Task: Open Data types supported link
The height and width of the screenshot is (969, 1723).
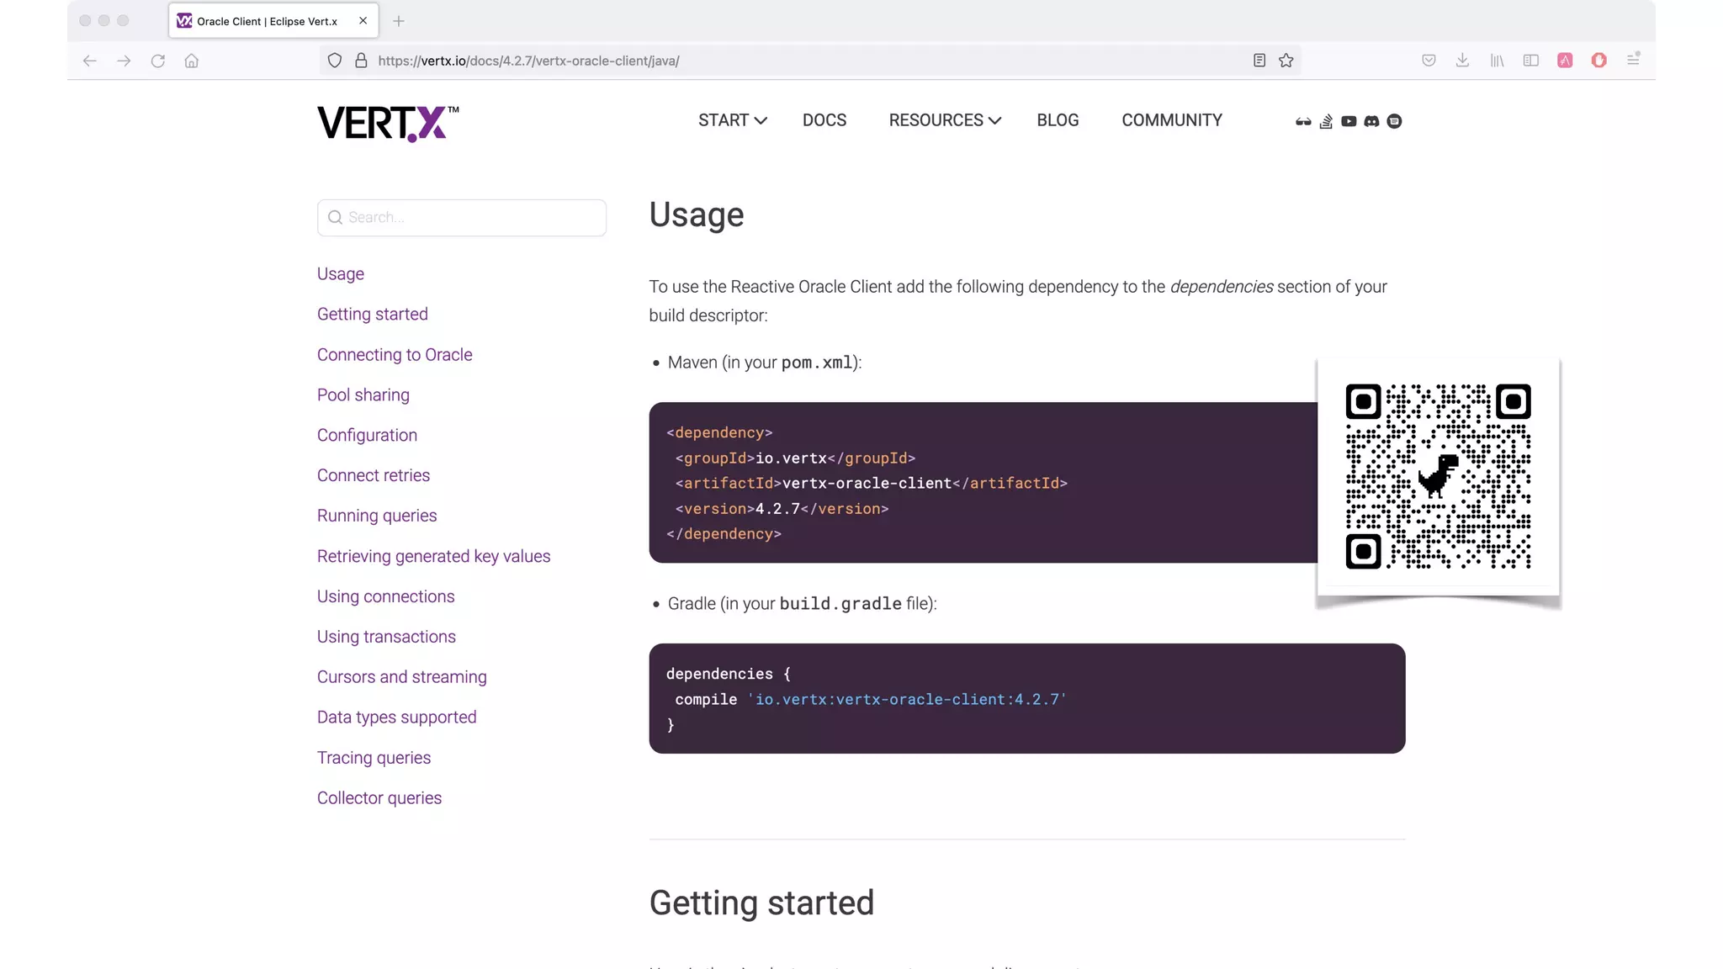Action: click(x=397, y=717)
